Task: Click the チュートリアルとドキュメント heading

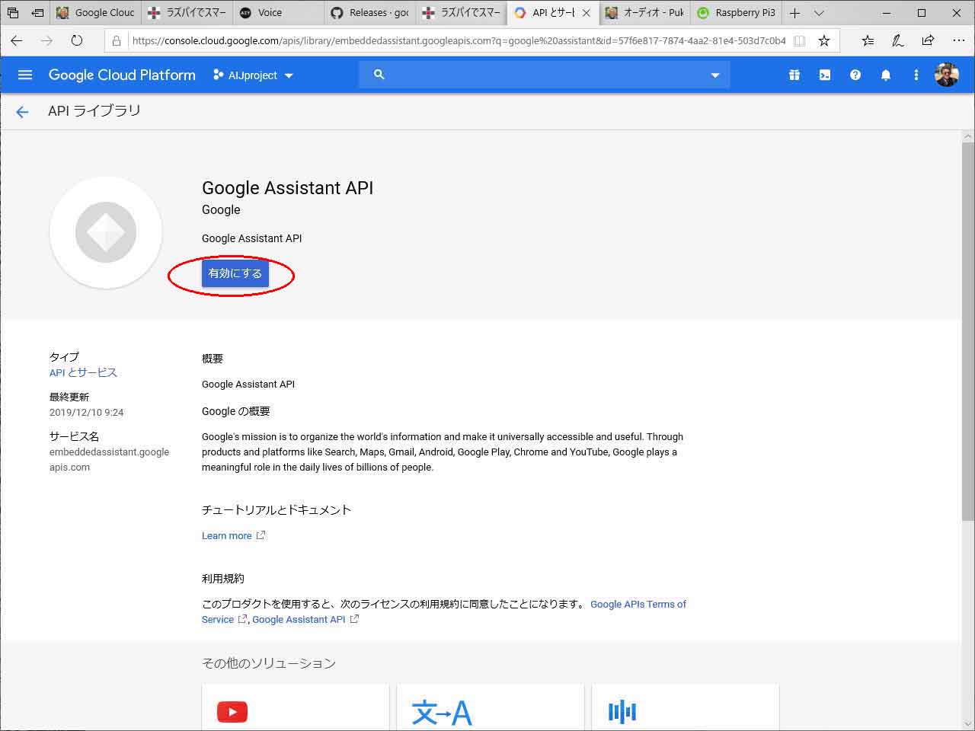Action: 277,509
